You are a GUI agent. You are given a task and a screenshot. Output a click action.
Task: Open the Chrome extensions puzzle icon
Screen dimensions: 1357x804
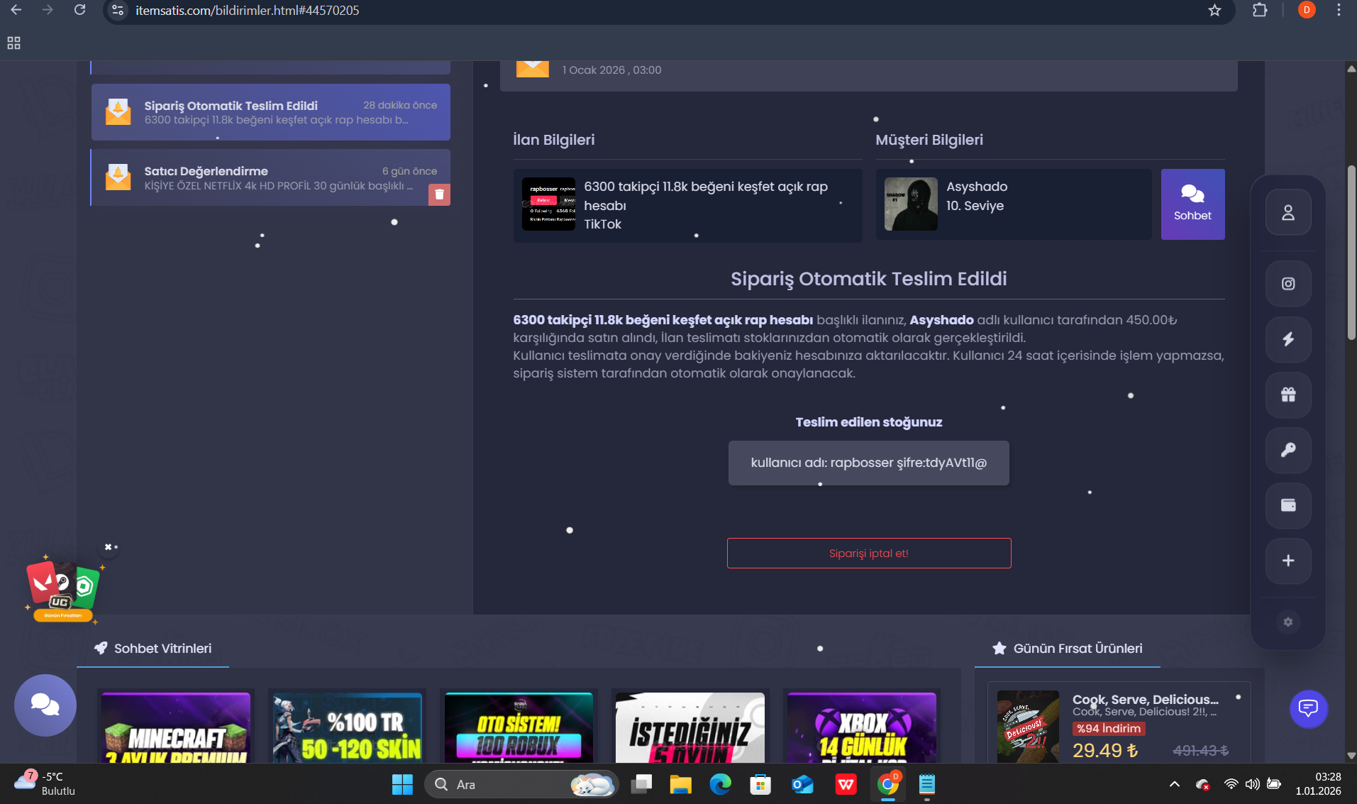point(1260,11)
